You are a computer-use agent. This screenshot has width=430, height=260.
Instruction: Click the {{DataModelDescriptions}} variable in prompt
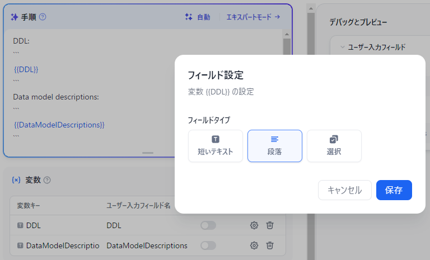59,125
